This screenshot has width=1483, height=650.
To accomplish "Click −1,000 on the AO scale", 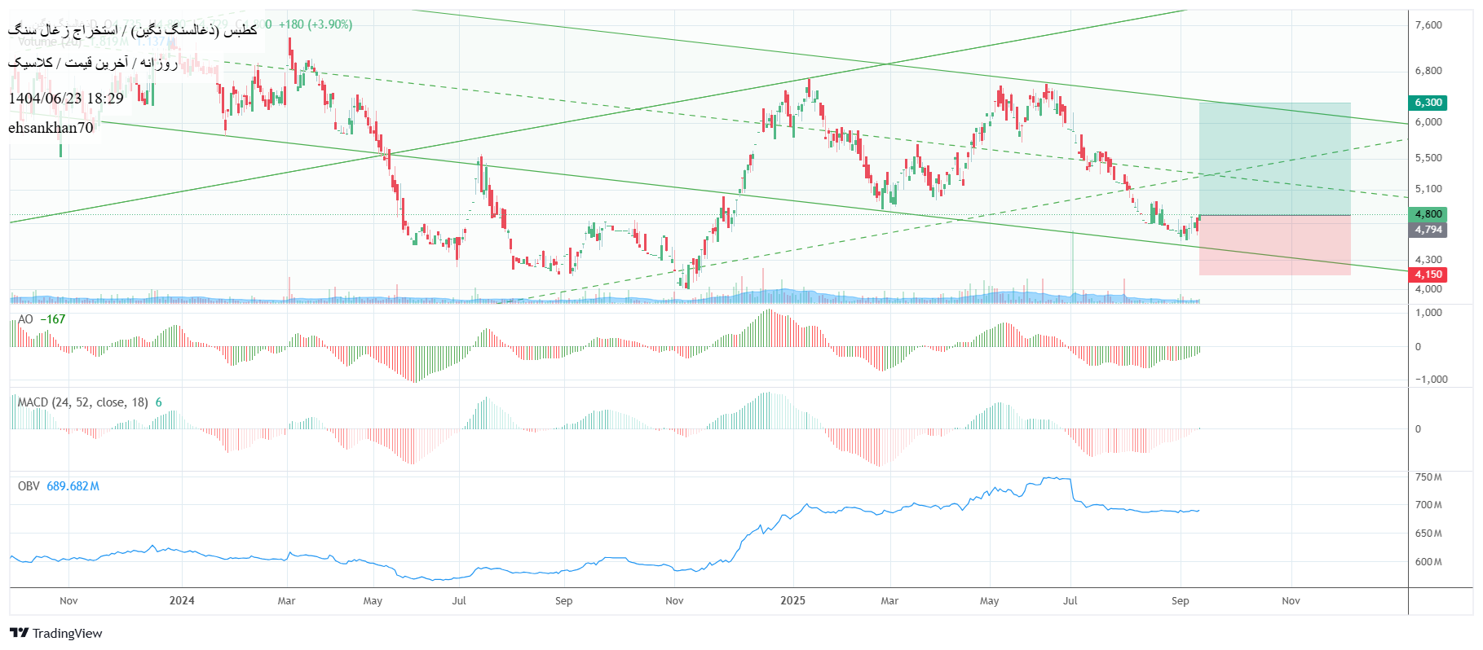I will click(1432, 380).
